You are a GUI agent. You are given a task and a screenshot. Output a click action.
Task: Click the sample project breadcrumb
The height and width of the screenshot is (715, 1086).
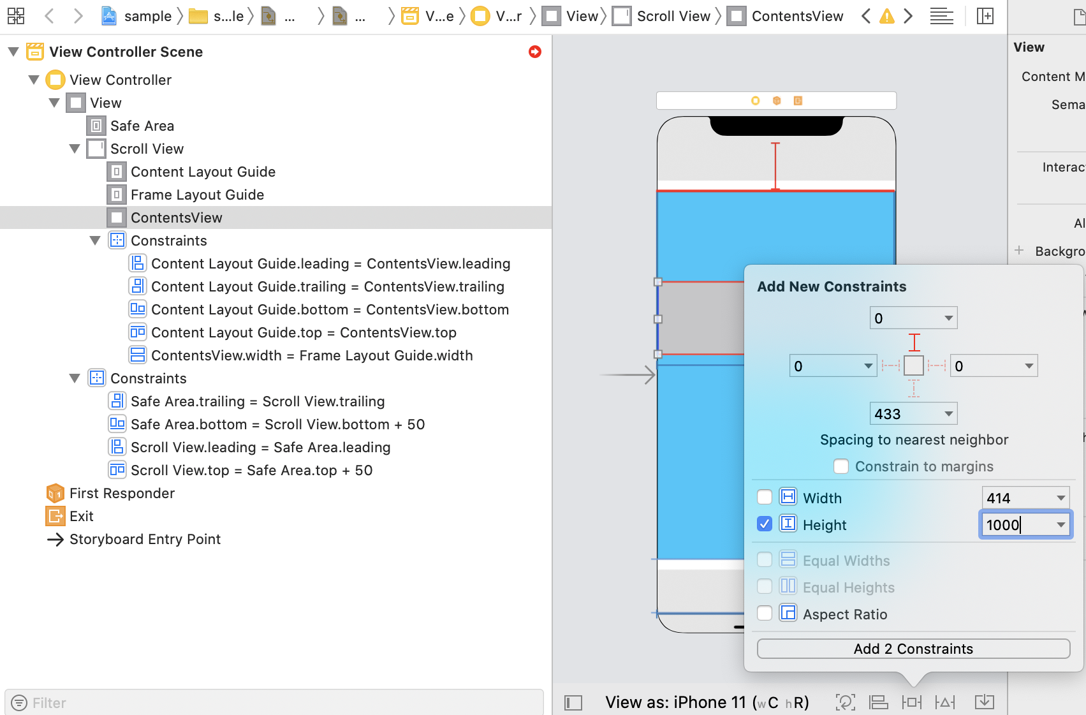tap(137, 16)
